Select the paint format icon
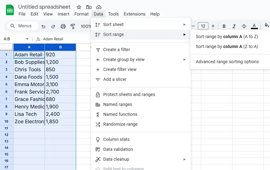This screenshot has height=170, width=270. click(73, 26)
